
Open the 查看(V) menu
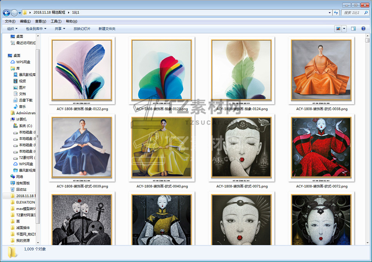(x=40, y=21)
